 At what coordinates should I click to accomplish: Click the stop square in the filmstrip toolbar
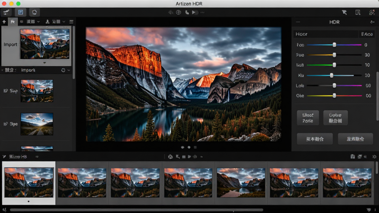pyautogui.click(x=184, y=157)
